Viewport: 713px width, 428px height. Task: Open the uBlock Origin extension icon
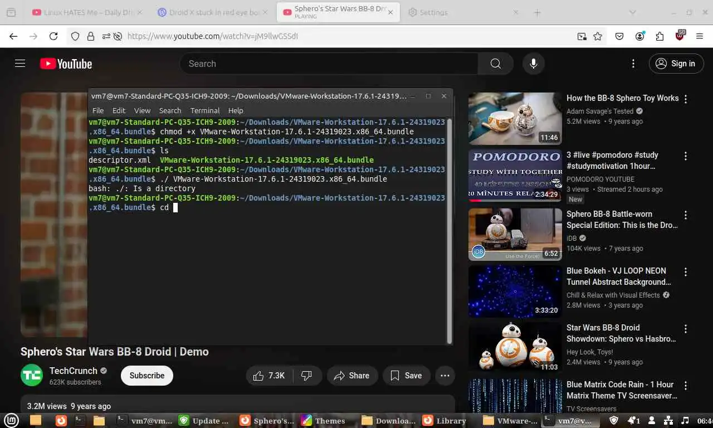[680, 36]
